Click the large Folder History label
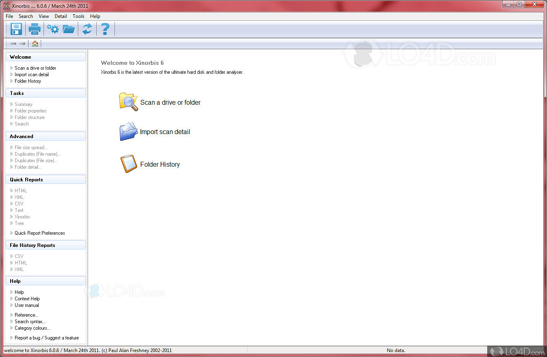The height and width of the screenshot is (357, 547). point(160,165)
